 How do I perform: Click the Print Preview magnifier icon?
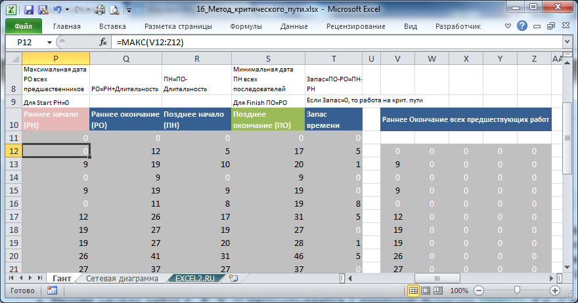point(114,10)
